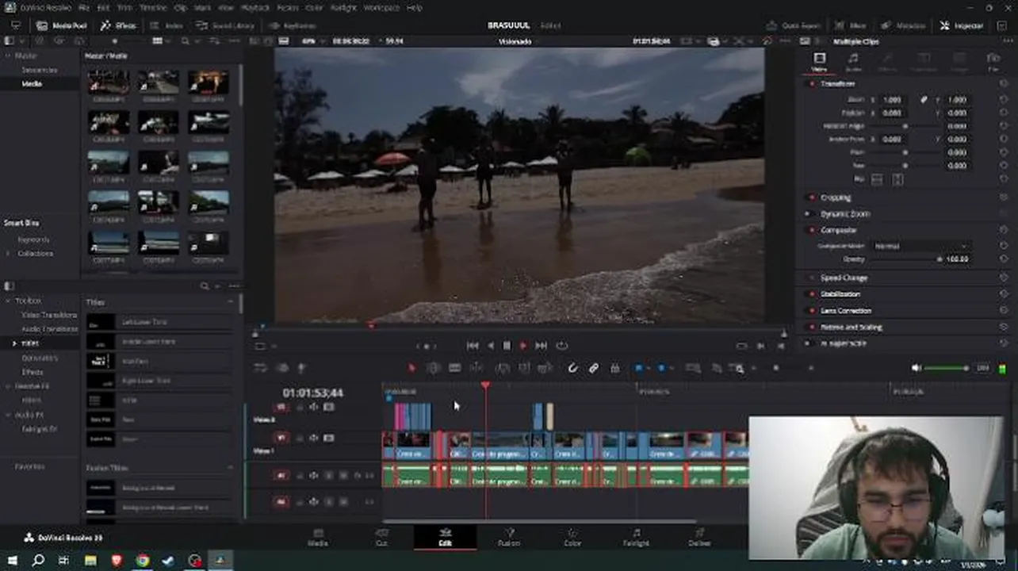Image resolution: width=1018 pixels, height=571 pixels.
Task: Mute audio using the speaker icon
Action: (917, 368)
